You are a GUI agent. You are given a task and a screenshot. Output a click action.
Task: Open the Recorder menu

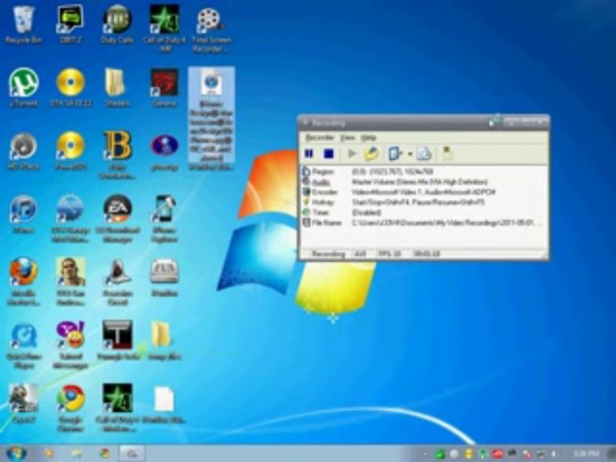click(320, 137)
